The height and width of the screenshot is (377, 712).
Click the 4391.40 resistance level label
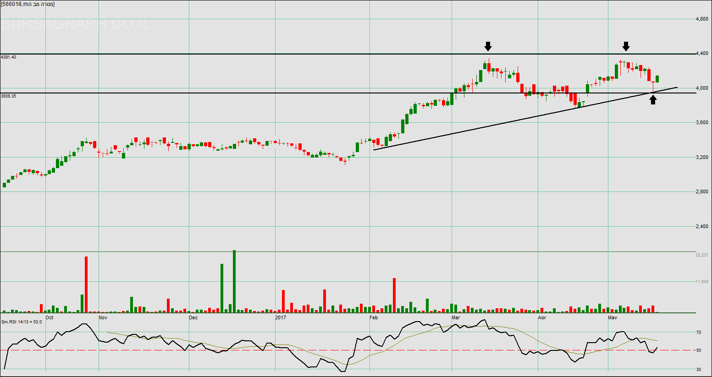coord(9,57)
